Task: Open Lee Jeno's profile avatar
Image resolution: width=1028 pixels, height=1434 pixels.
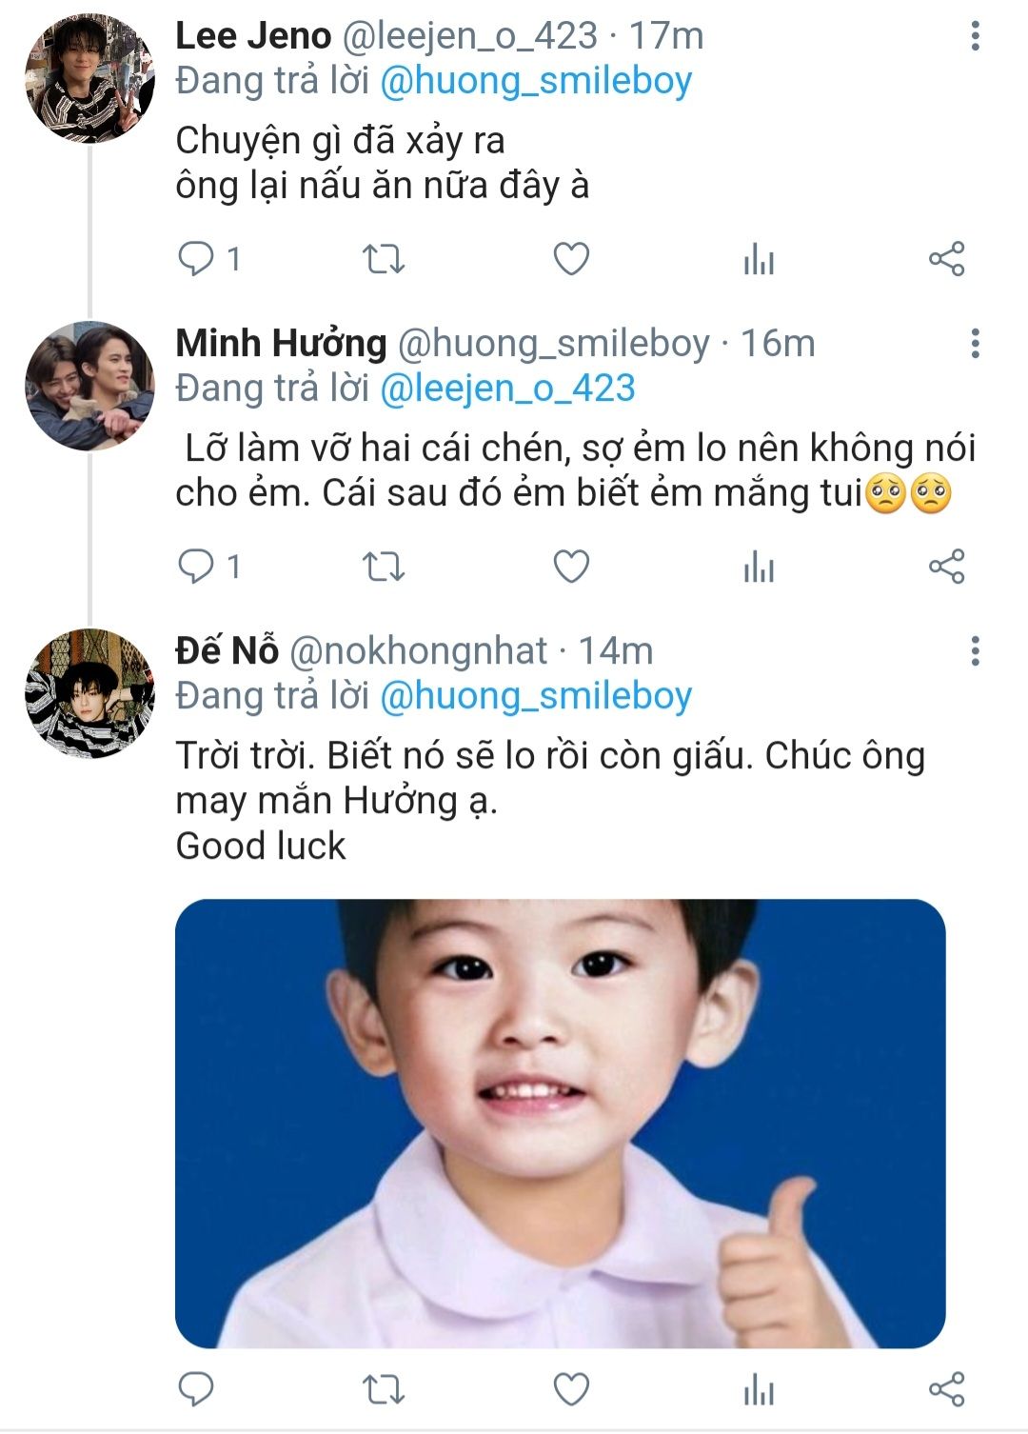Action: tap(89, 79)
